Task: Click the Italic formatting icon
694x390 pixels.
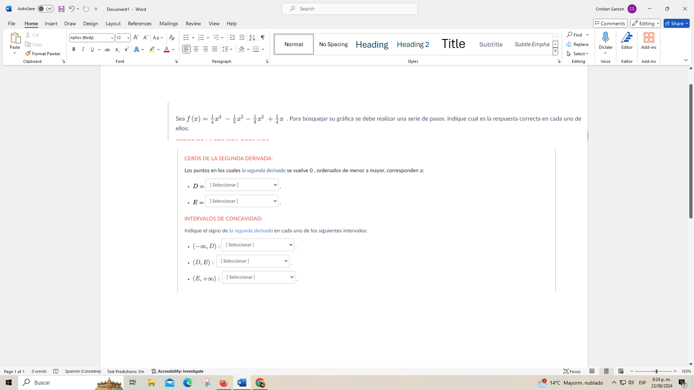Action: [x=83, y=49]
